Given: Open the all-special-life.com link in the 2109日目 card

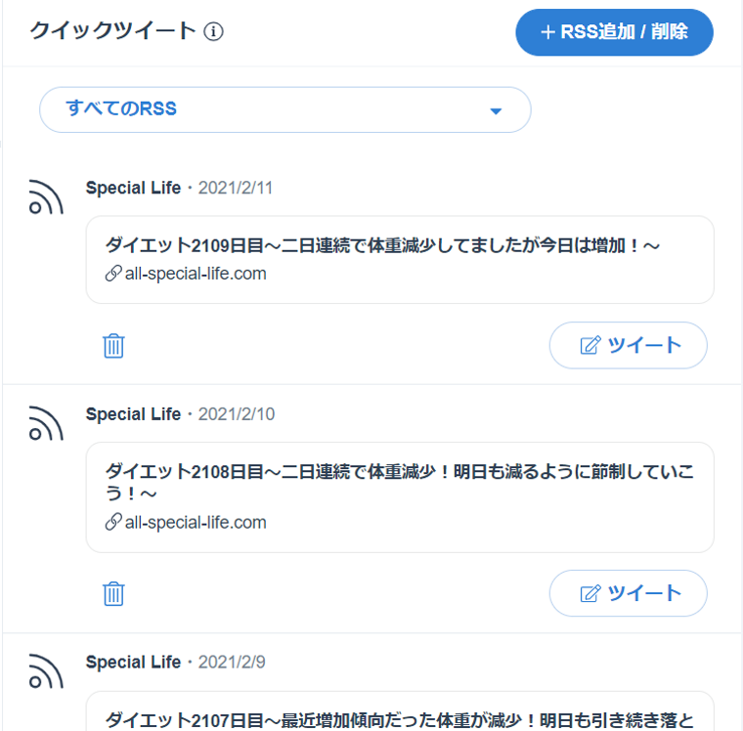Looking at the screenshot, I should (196, 274).
